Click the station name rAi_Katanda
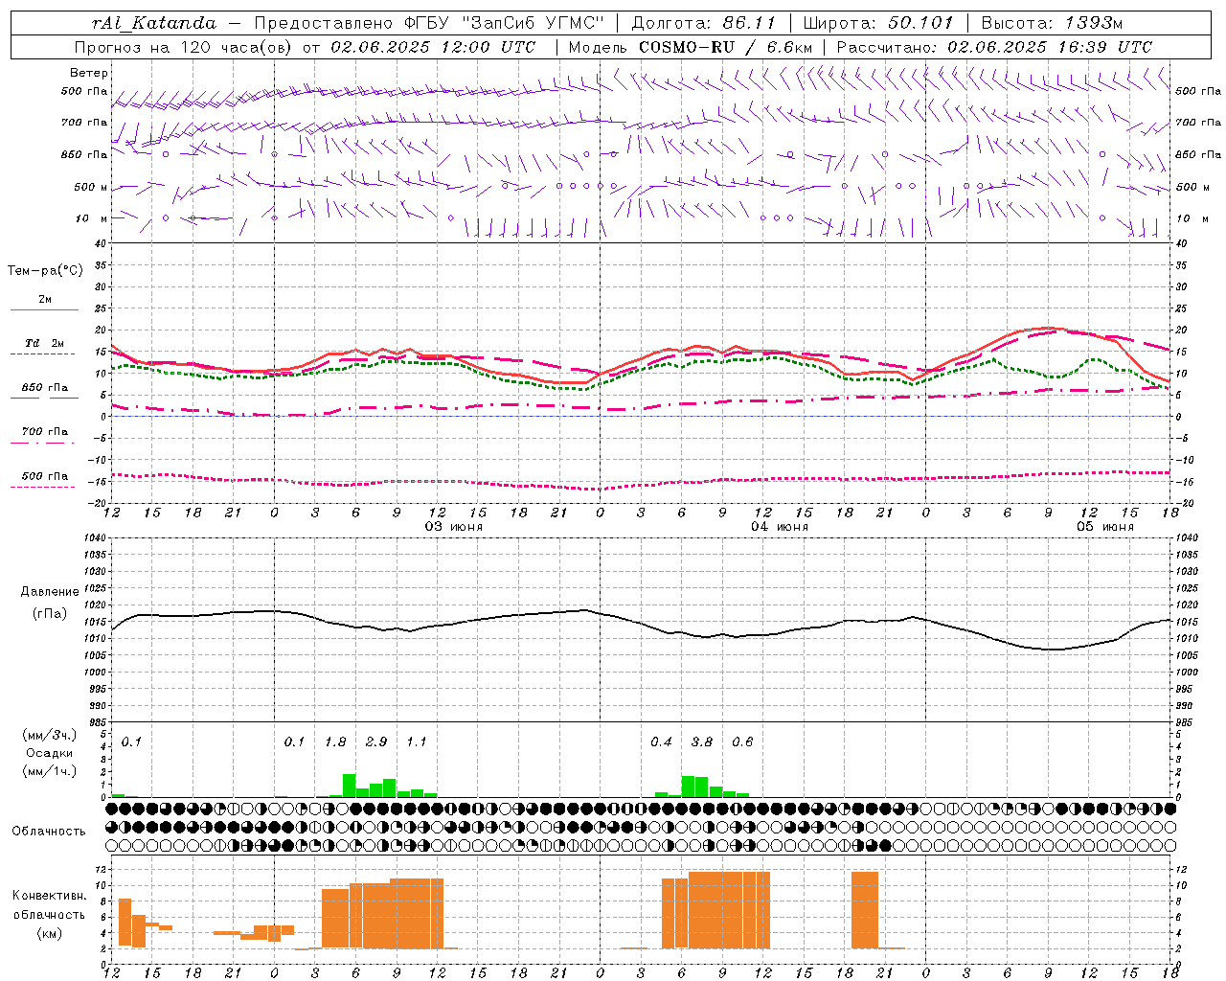 coord(154,23)
